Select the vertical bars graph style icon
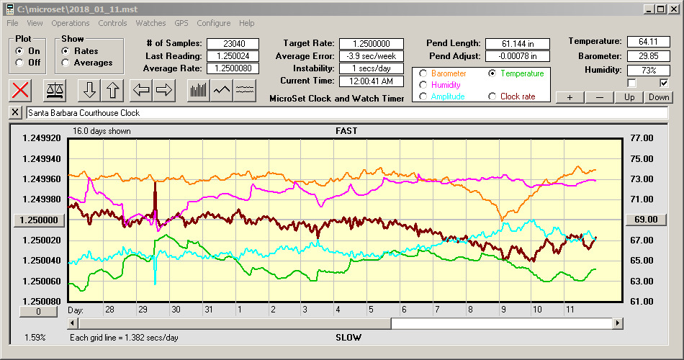This screenshot has width=684, height=360. pos(198,90)
